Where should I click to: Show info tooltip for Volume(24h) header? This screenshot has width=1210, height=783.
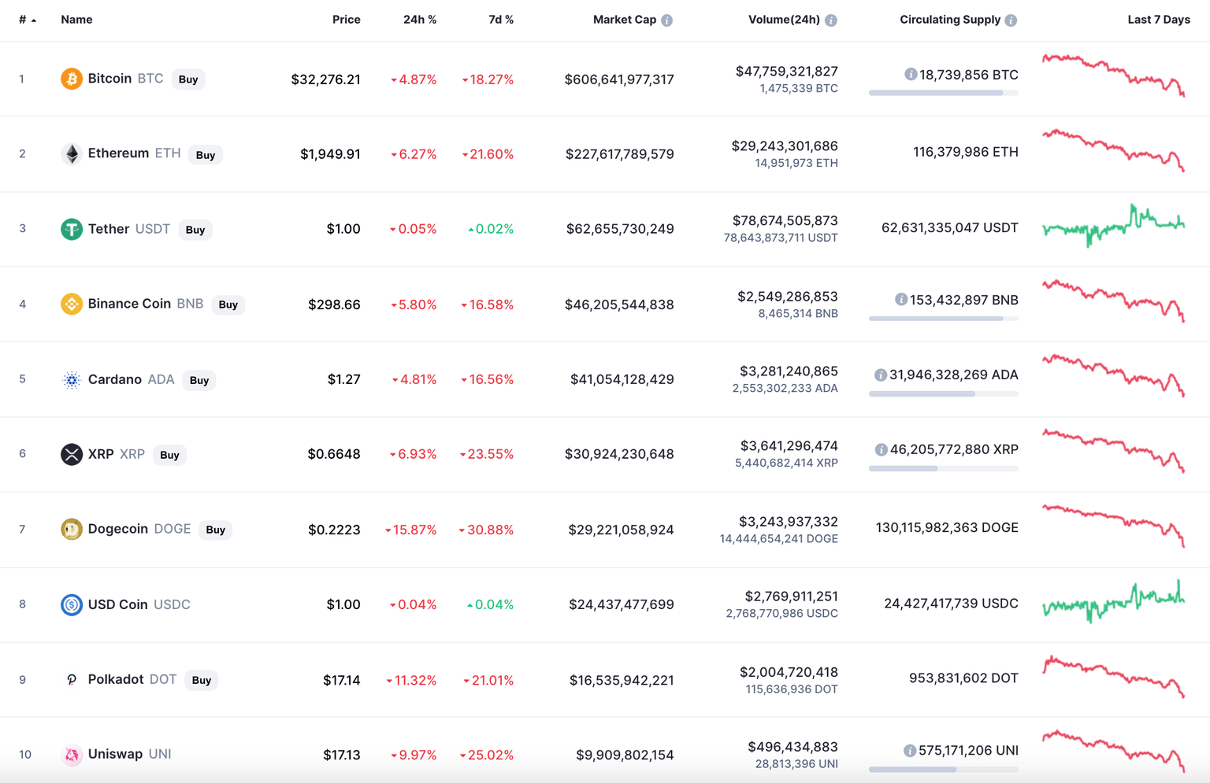[831, 20]
